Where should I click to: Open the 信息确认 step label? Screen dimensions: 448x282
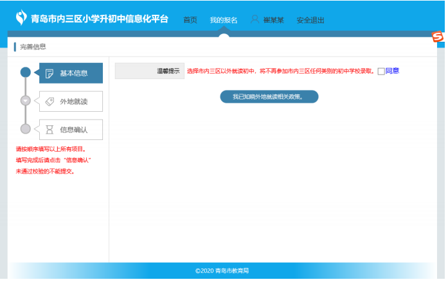coord(73,130)
